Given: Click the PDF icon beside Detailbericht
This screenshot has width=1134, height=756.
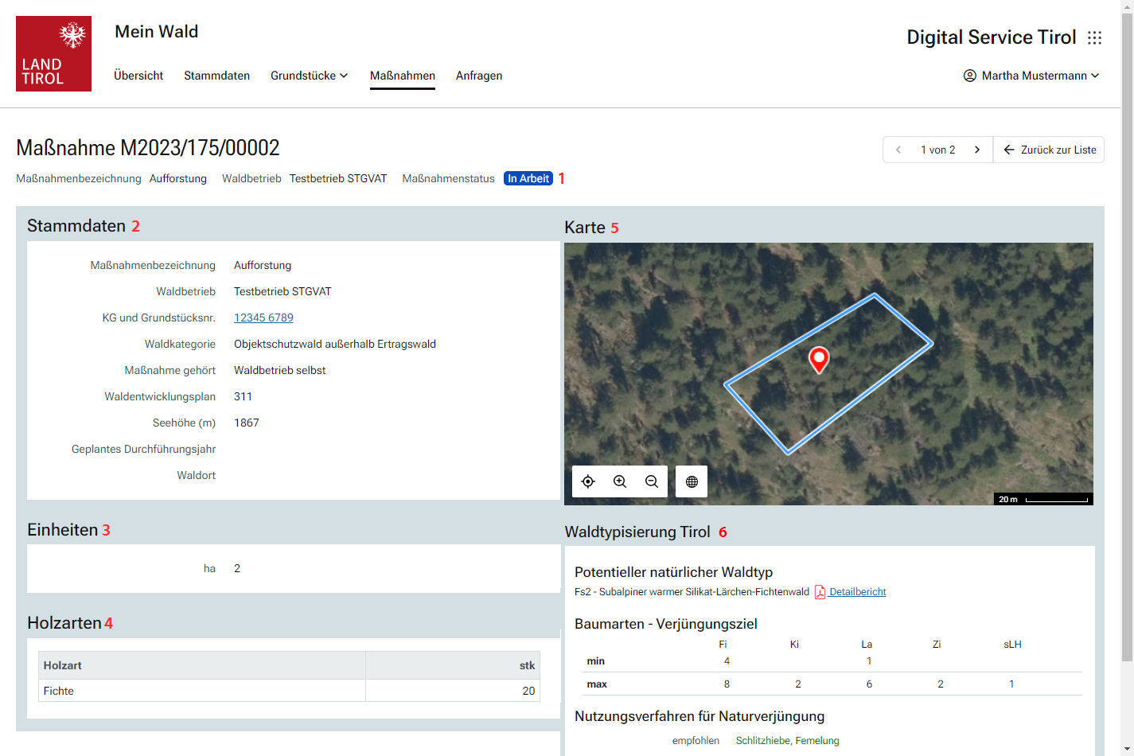Looking at the screenshot, I should tap(820, 592).
